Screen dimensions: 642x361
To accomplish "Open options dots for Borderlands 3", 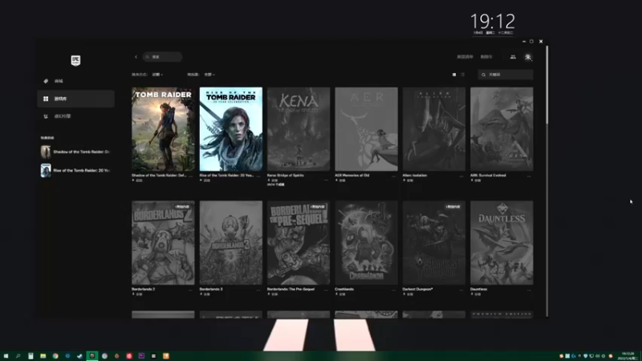I will click(258, 290).
